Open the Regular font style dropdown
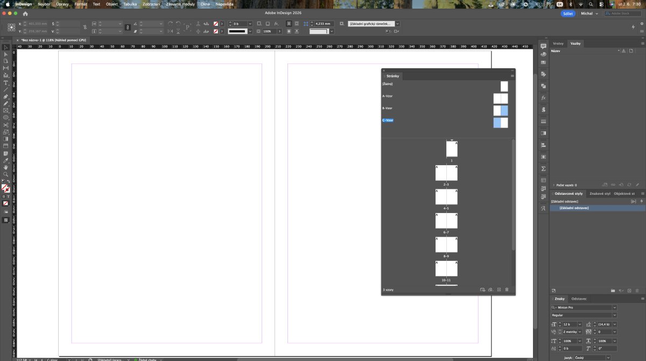The width and height of the screenshot is (646, 361). point(615,315)
